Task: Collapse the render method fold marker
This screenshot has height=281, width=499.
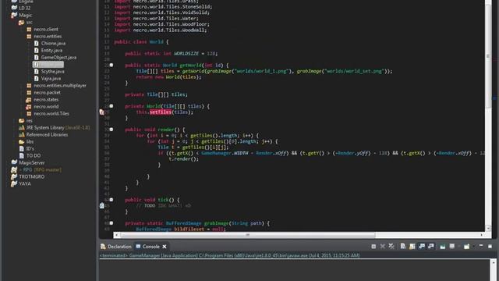Action: [x=111, y=130]
